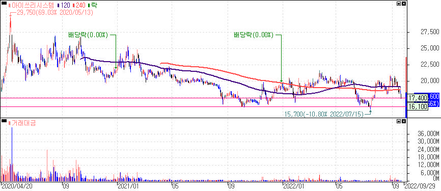Maximize the 거래대금 volume panel
Image resolution: width=441 pixels, height=191 pixels.
[399, 121]
